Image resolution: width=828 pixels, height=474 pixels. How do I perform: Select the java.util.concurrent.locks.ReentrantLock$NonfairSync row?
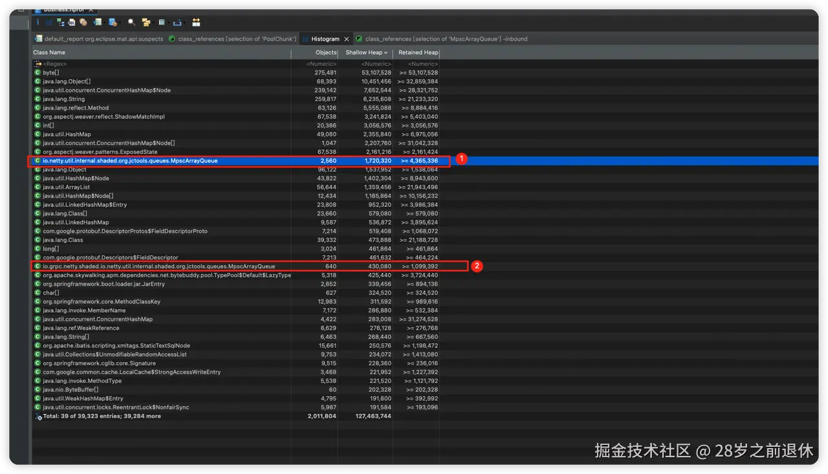[236, 407]
